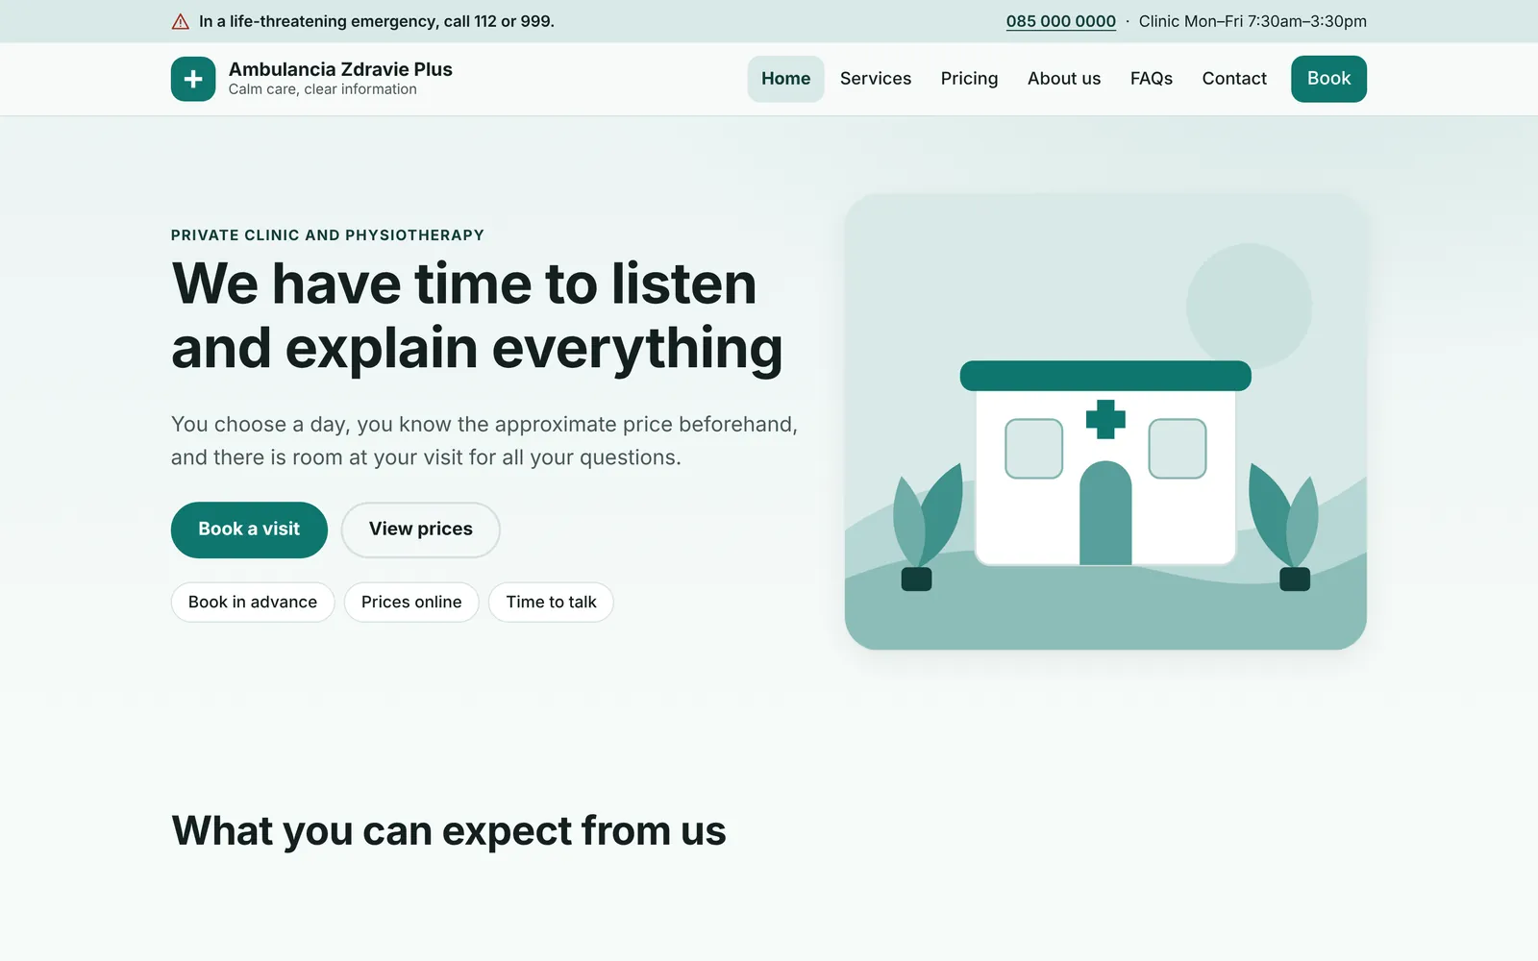Image resolution: width=1538 pixels, height=961 pixels.
Task: Navigate to About us
Action: pyautogui.click(x=1064, y=79)
